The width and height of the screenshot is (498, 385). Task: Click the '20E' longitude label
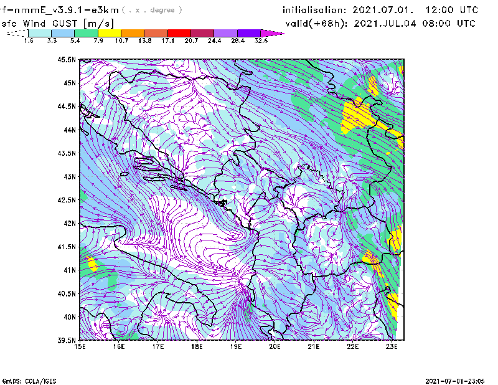tap(275, 346)
